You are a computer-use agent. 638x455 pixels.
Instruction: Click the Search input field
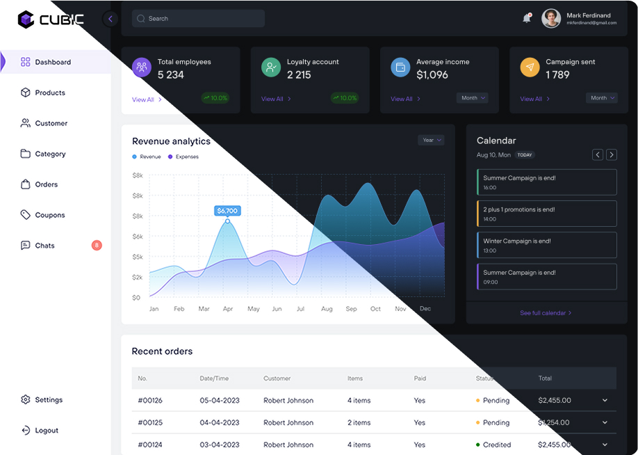(198, 19)
